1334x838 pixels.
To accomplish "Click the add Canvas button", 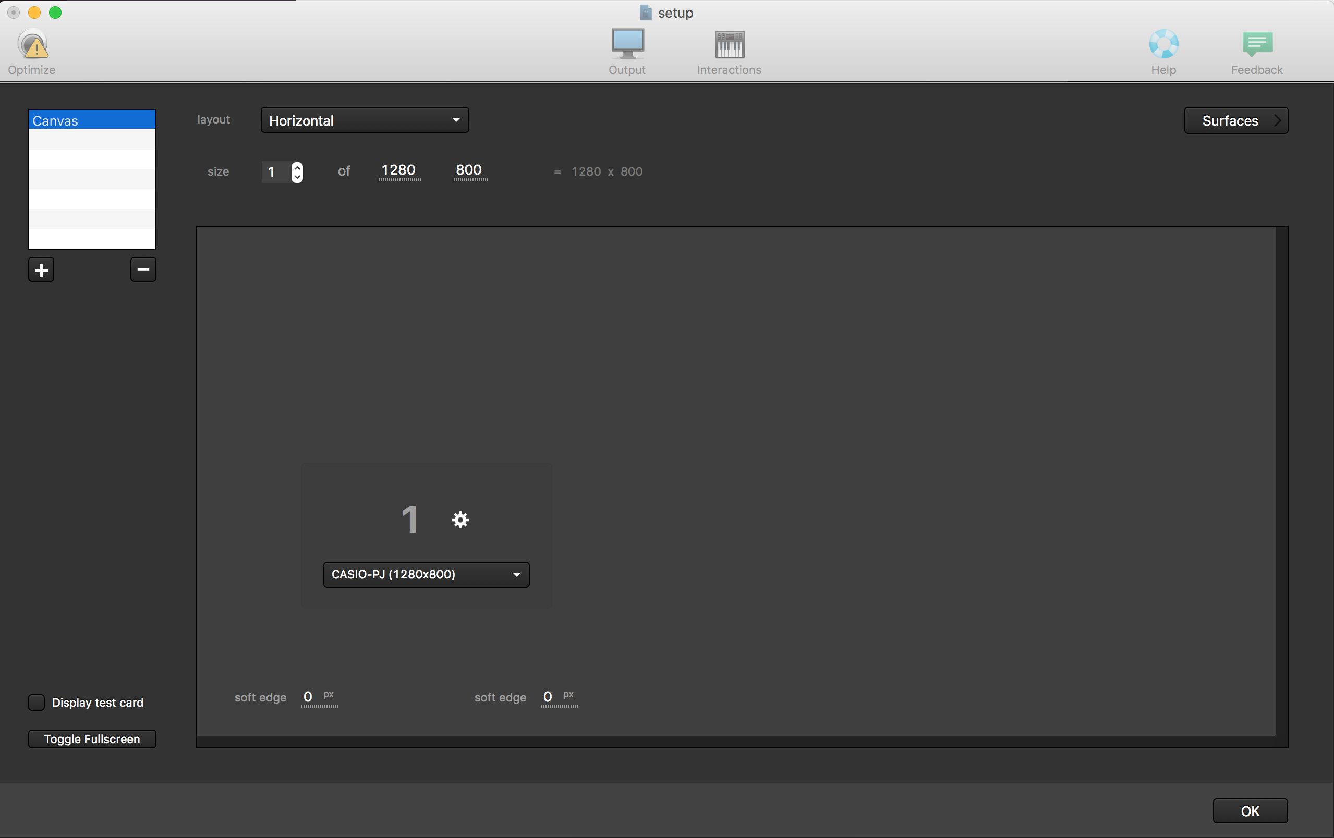I will pyautogui.click(x=42, y=269).
